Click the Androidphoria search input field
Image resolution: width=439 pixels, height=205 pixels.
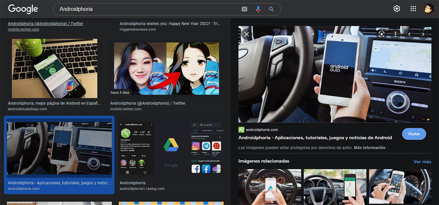pyautogui.click(x=146, y=9)
